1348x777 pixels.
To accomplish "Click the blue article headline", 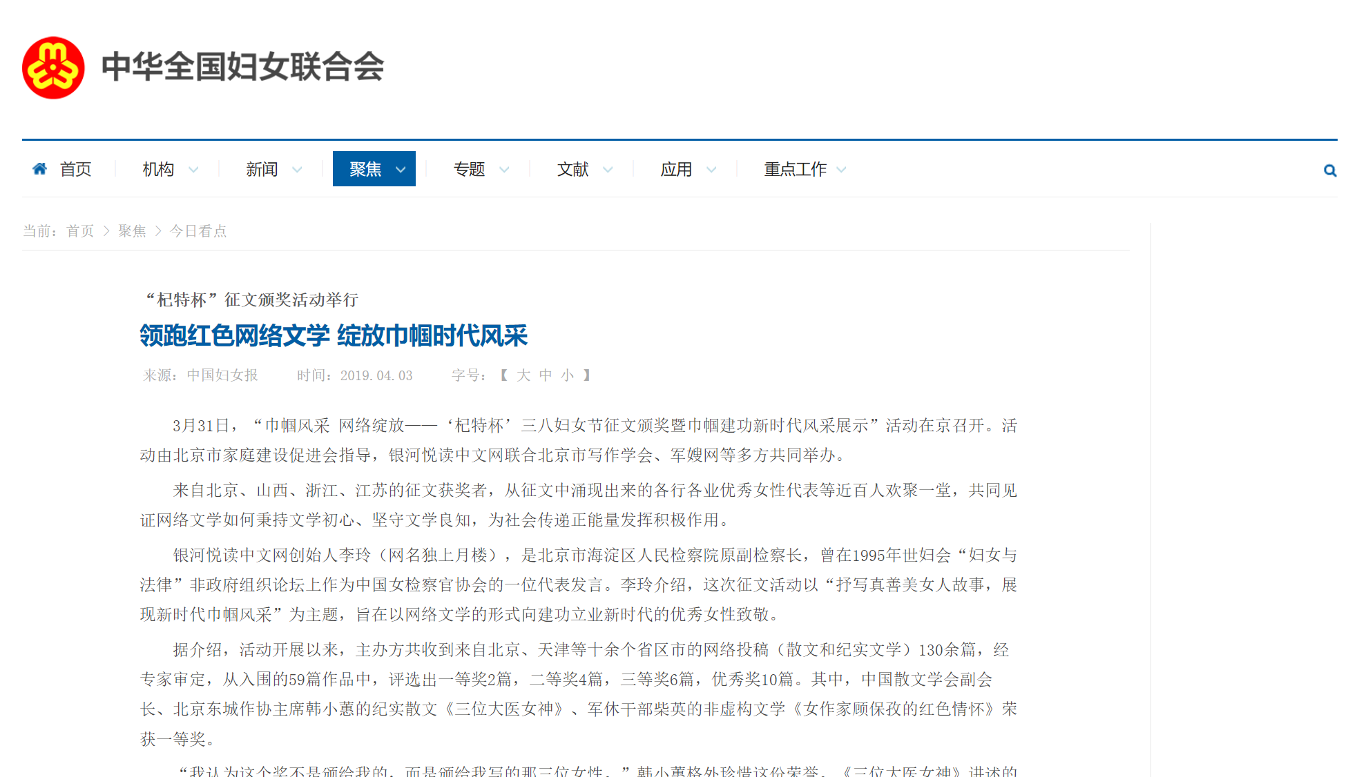I will pyautogui.click(x=334, y=336).
